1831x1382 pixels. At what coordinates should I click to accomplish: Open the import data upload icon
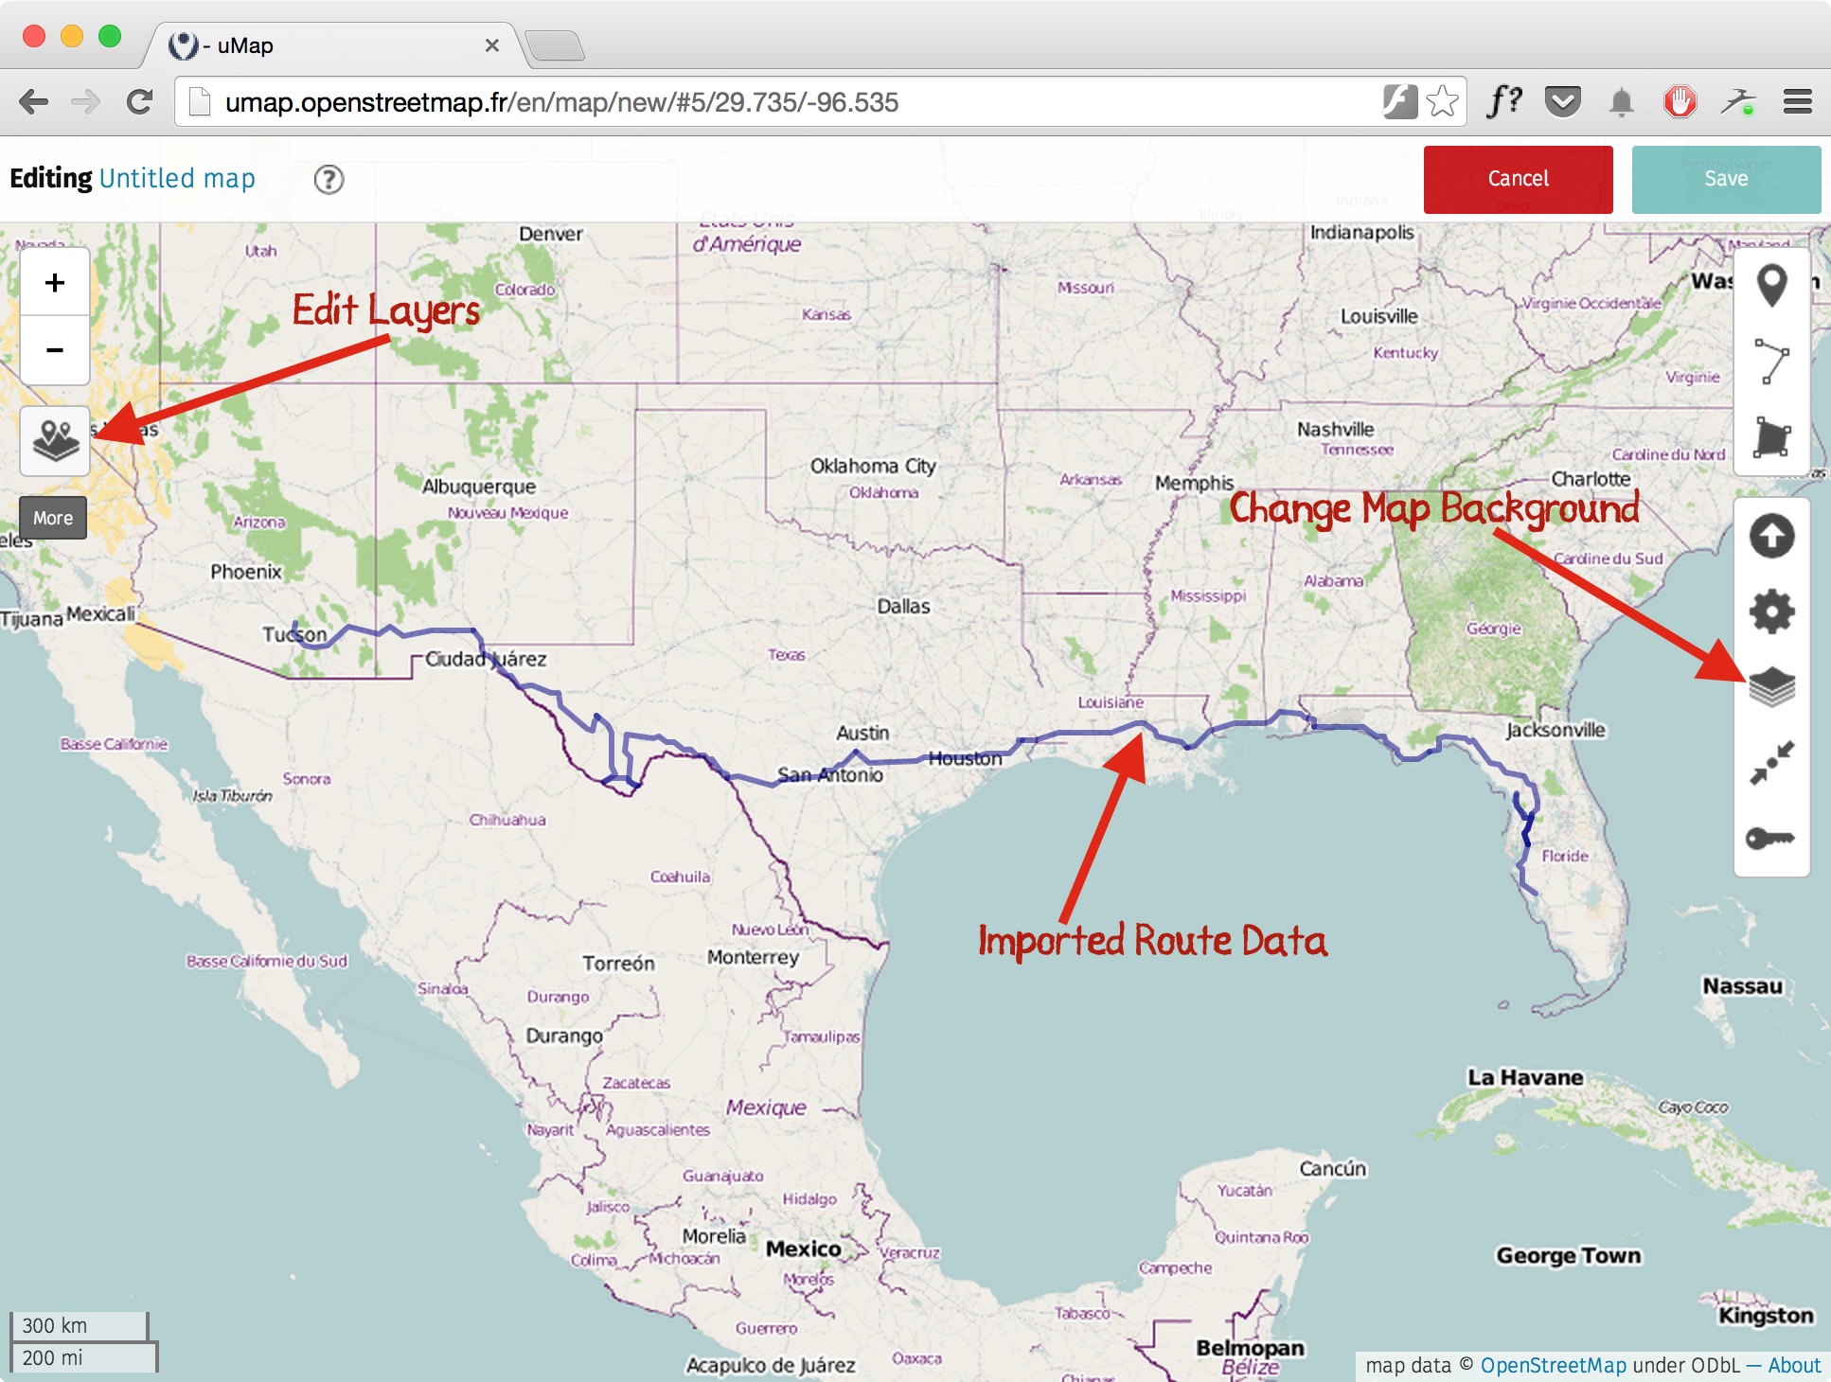(x=1771, y=536)
